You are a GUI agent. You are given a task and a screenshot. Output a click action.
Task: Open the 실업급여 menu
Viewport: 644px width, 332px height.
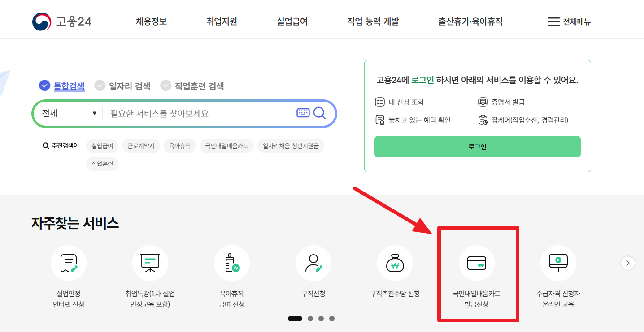click(x=292, y=21)
